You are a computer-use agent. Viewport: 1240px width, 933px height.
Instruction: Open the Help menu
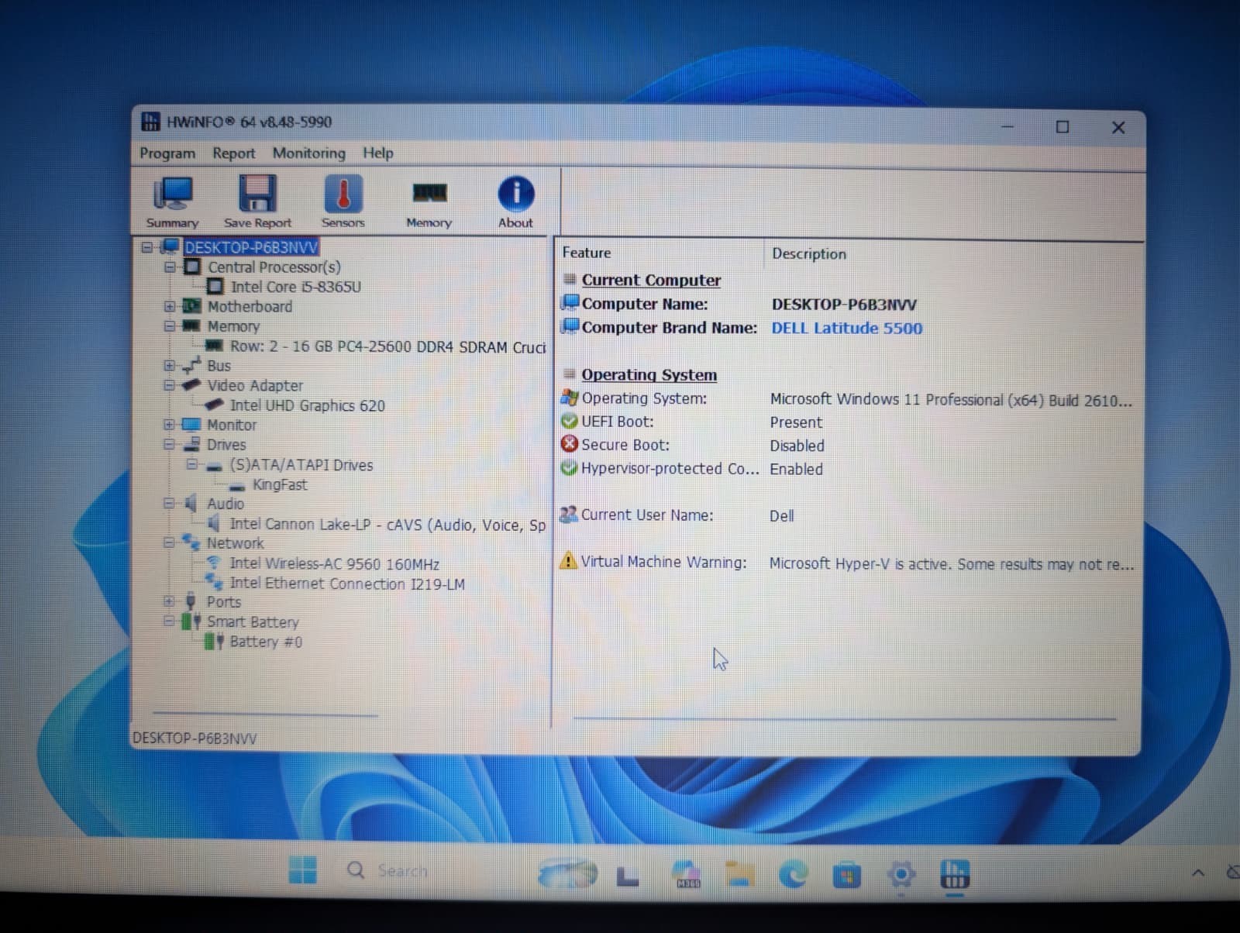coord(378,153)
